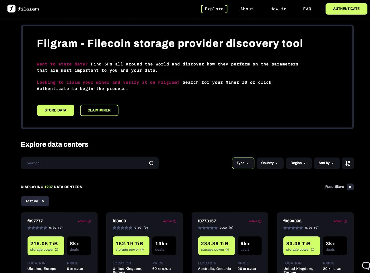Click storage power info icon for 233.88 TiB
Viewport: 370px width, 273px height.
click(227, 250)
